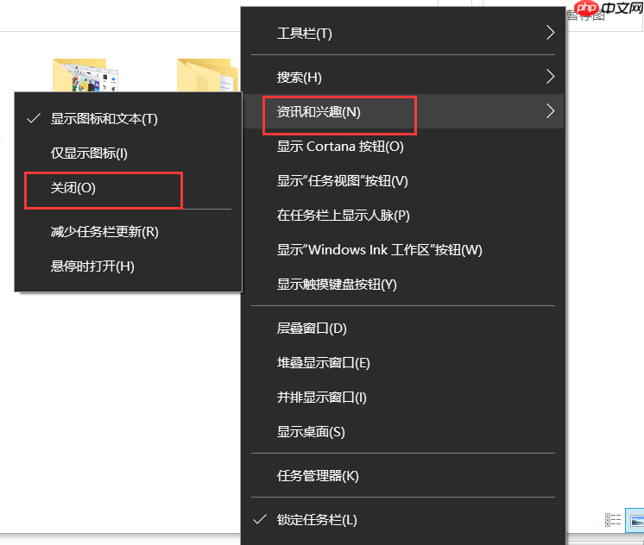Expand the arrow next to 工具栏(T)
This screenshot has width=644, height=545.
pos(551,33)
